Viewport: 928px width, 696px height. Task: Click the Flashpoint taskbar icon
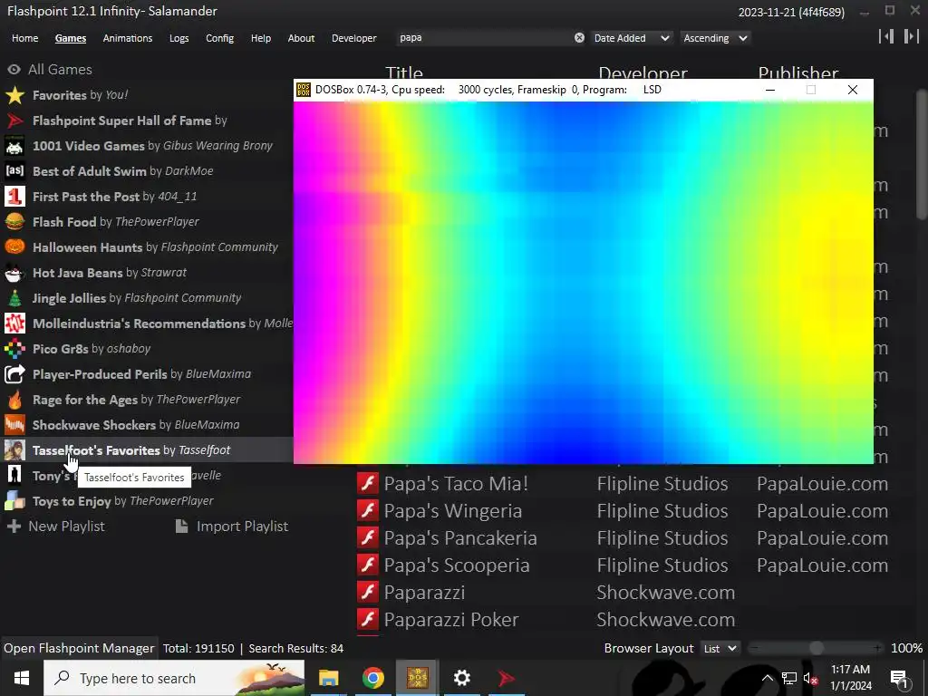coord(506,678)
